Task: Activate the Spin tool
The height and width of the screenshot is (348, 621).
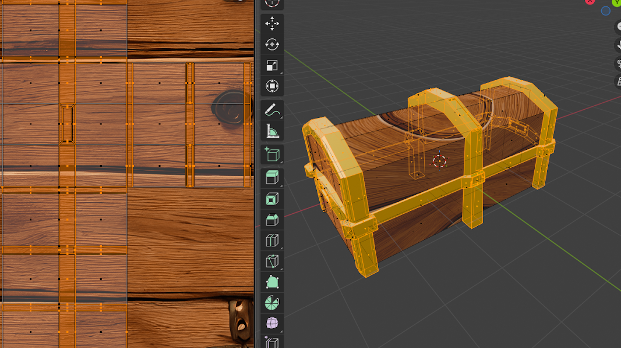Action: pos(271,303)
